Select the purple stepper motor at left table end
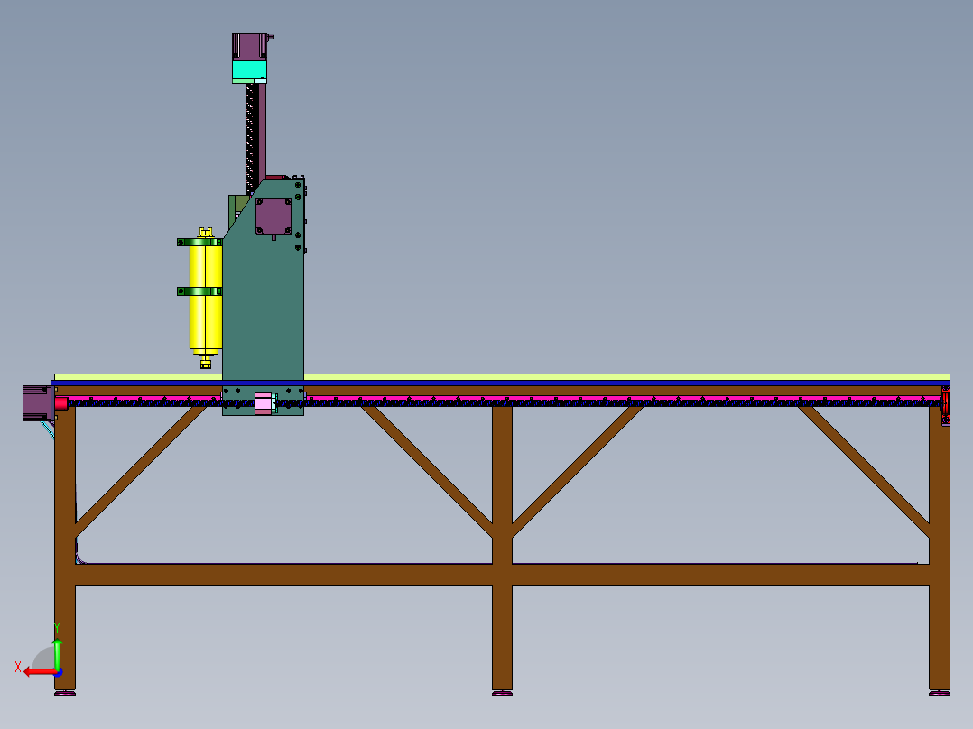The image size is (973, 729). click(36, 402)
